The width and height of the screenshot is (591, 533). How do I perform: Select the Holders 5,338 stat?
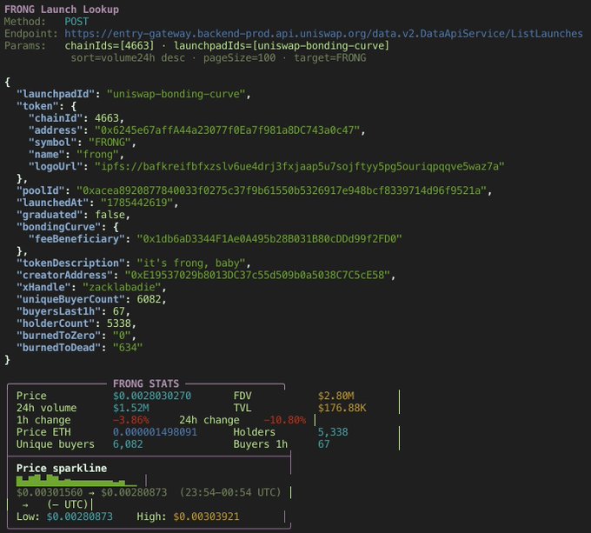(x=333, y=431)
